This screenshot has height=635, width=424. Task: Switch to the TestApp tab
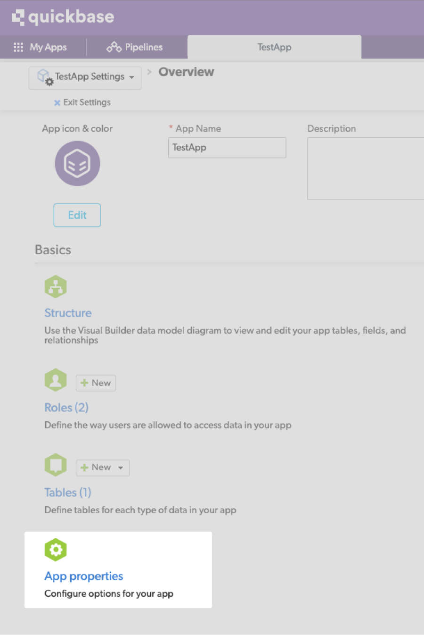pyautogui.click(x=274, y=47)
